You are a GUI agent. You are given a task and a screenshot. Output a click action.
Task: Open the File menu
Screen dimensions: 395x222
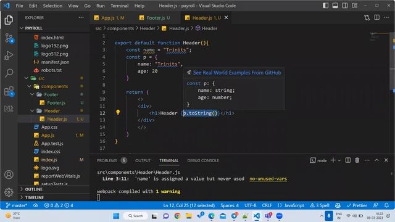(19, 6)
